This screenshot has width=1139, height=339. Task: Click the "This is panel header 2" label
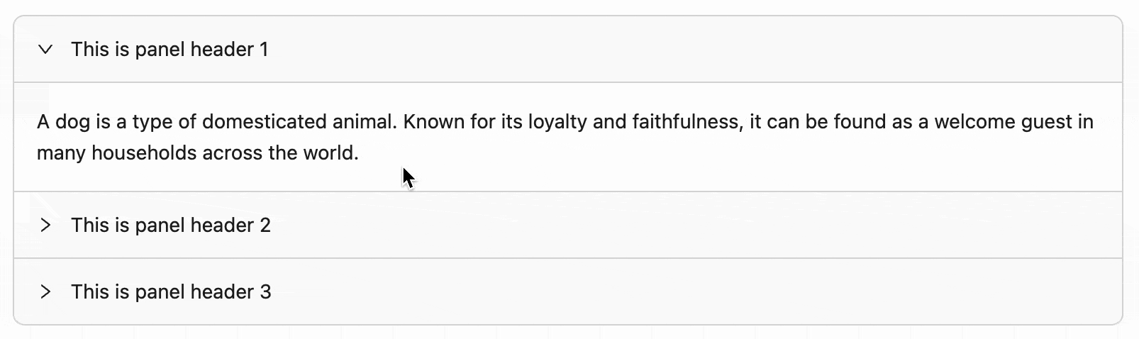171,226
